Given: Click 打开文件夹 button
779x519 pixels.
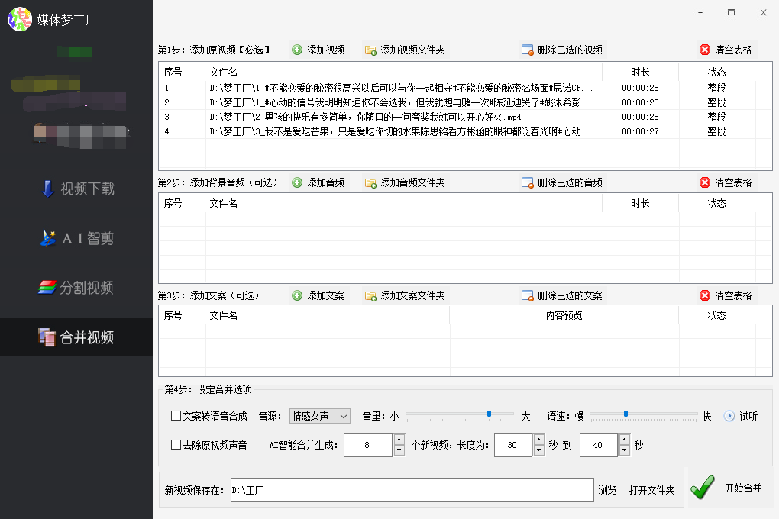Looking at the screenshot, I should coord(651,490).
